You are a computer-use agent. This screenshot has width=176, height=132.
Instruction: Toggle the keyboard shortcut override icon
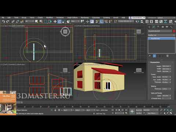(92, 22)
